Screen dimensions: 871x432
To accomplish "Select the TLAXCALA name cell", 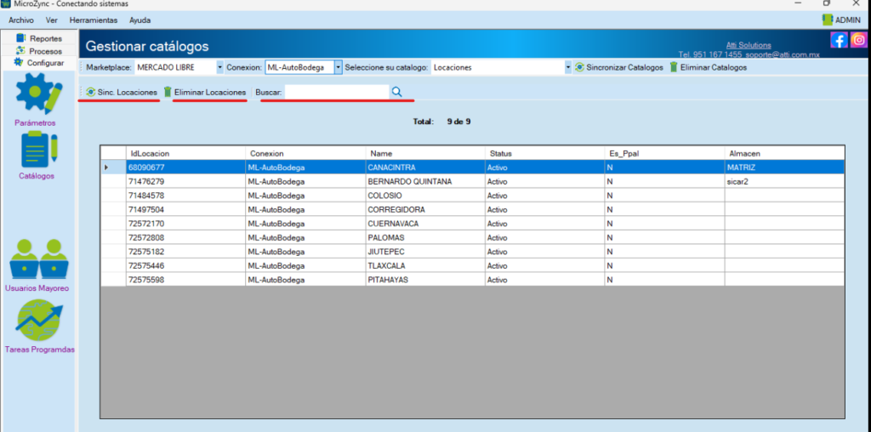I will point(425,265).
